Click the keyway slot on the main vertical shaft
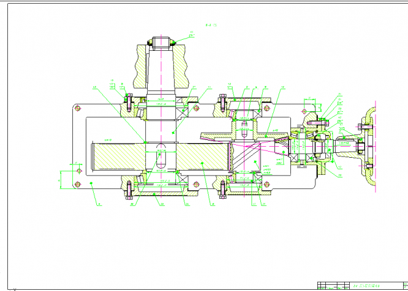The height and width of the screenshot is (291, 408). point(161,156)
